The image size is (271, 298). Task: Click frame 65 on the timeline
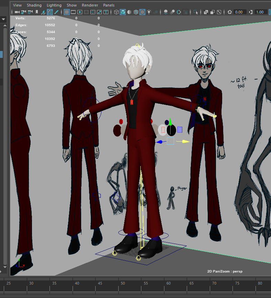coord(192,284)
